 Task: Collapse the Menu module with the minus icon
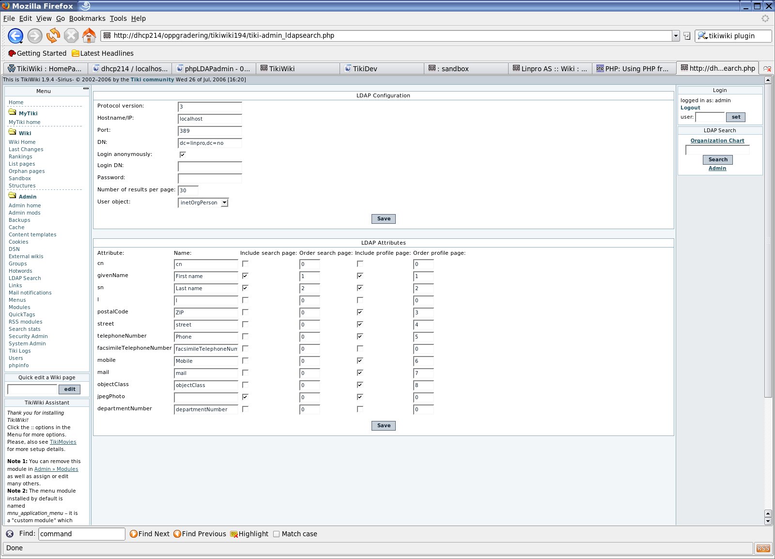coord(86,89)
